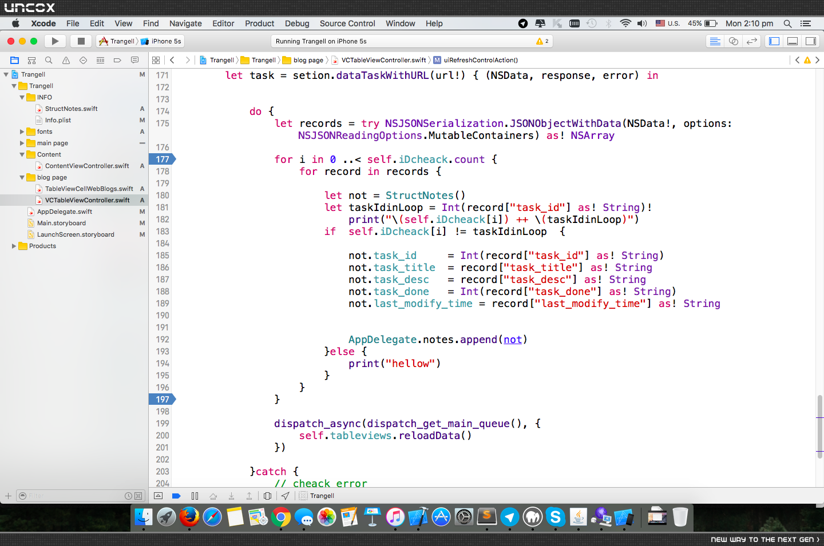Pause program execution
824x546 pixels.
pyautogui.click(x=195, y=496)
